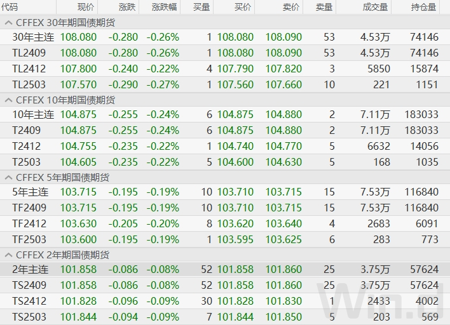Click TF2412 current price 103.630

point(78,223)
